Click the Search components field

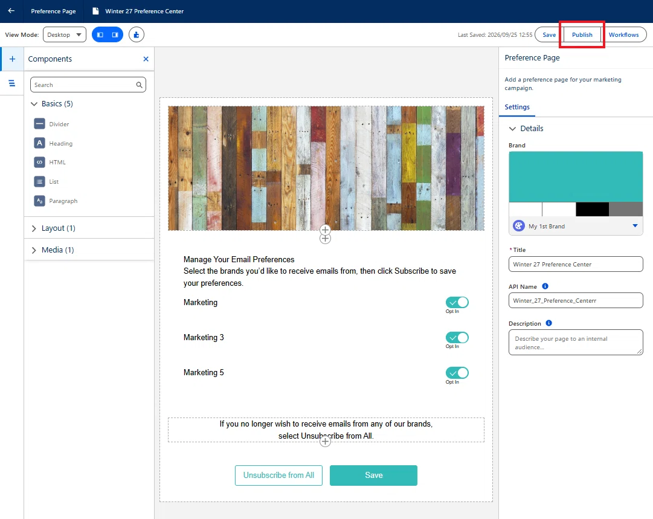(x=88, y=85)
